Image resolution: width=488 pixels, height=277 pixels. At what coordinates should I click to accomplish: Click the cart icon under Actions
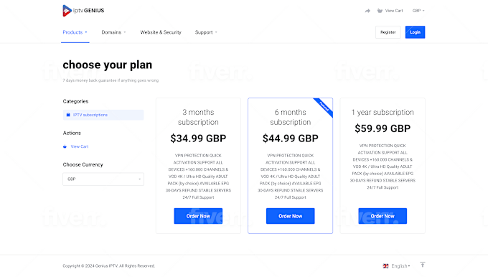click(x=65, y=146)
